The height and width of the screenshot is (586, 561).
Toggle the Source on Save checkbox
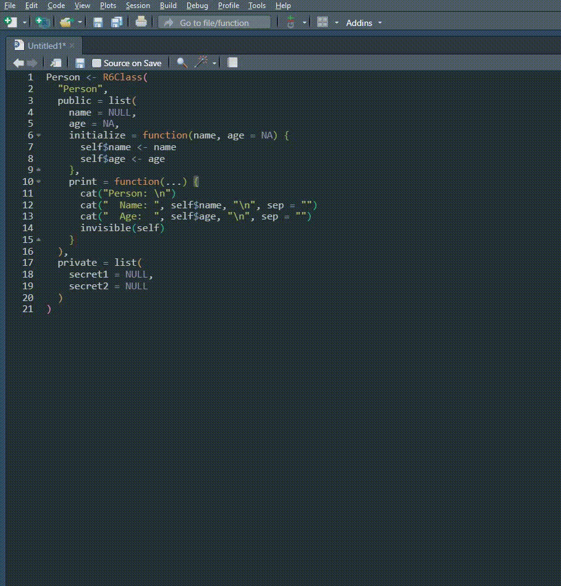[97, 63]
